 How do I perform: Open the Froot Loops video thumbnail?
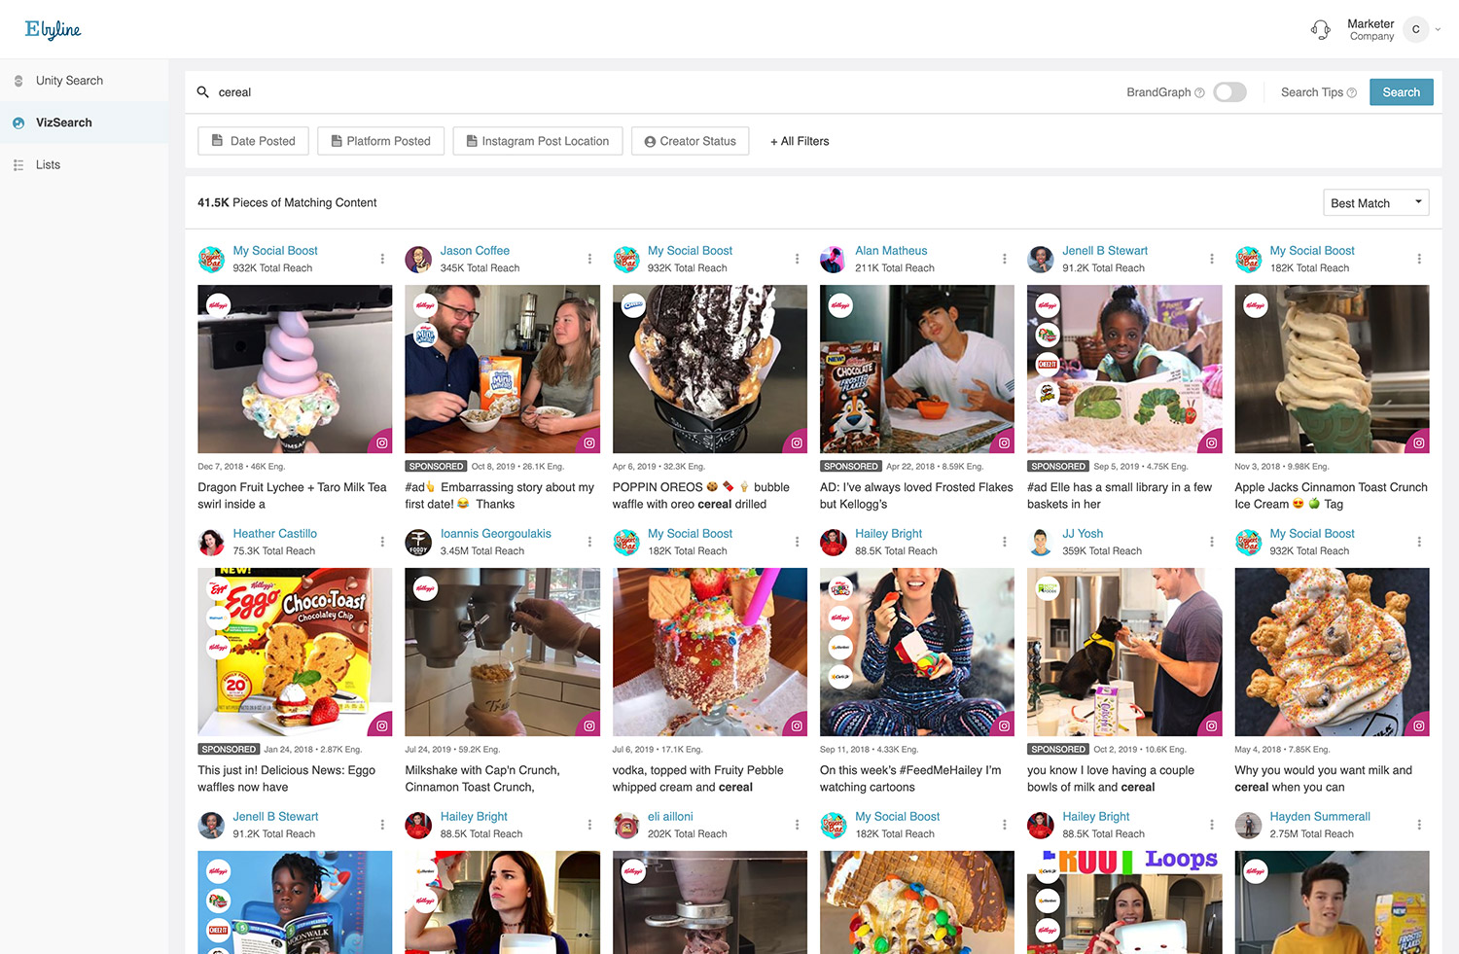tap(1124, 902)
